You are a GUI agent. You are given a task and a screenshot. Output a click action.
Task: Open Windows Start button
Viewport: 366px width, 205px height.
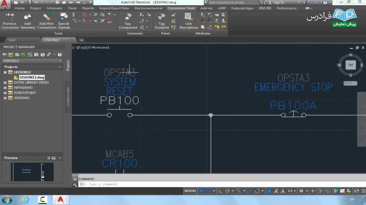tap(7, 200)
